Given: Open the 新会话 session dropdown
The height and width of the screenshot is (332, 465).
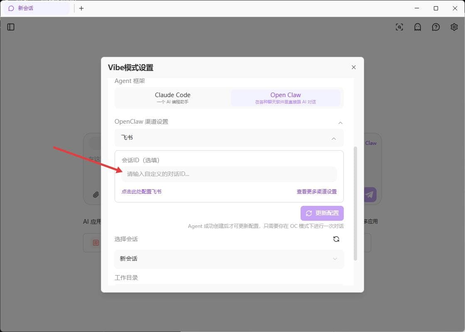Looking at the screenshot, I should click(x=229, y=259).
